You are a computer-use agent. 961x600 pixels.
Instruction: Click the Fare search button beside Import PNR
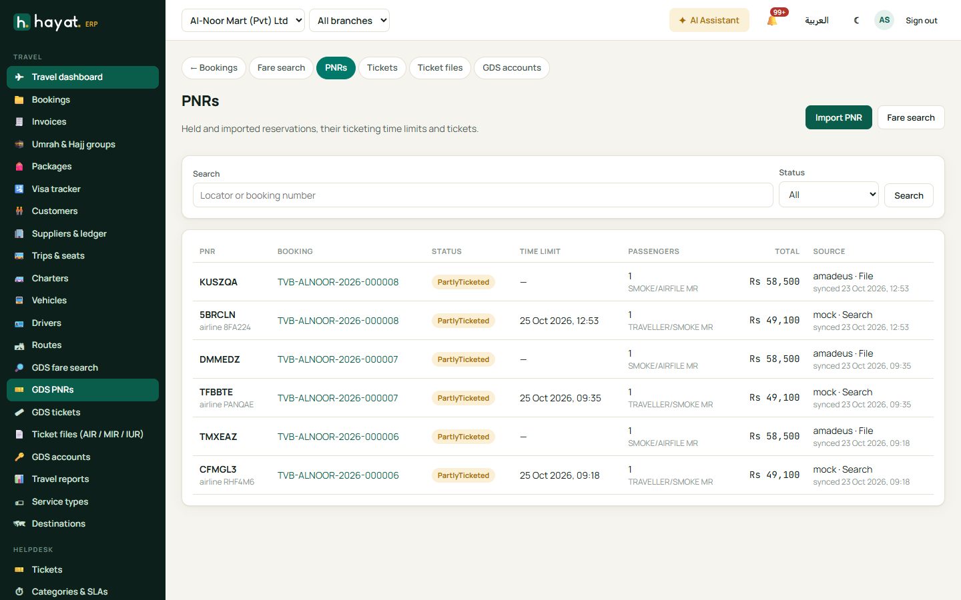tap(911, 117)
